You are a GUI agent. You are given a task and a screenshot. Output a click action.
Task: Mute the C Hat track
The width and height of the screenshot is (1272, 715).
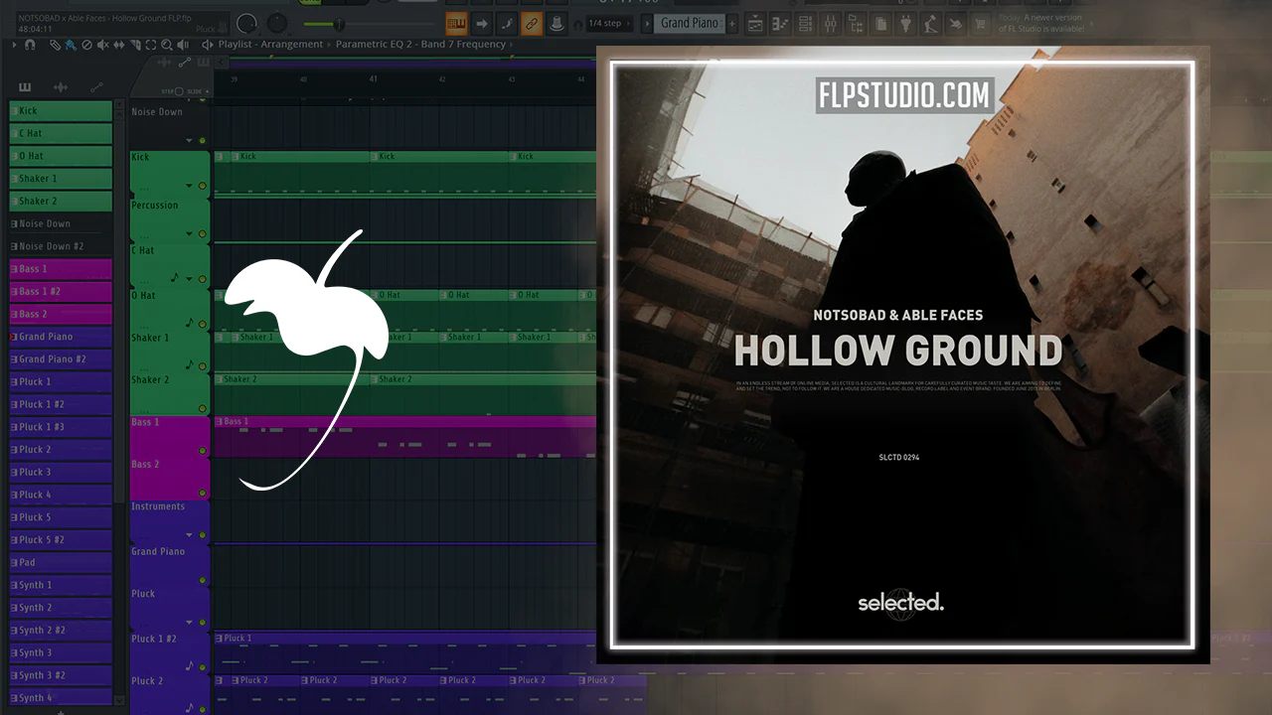203,279
